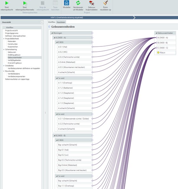
Task: Open Ventilatiecomponenten in the tree
Action: (x=17, y=77)
